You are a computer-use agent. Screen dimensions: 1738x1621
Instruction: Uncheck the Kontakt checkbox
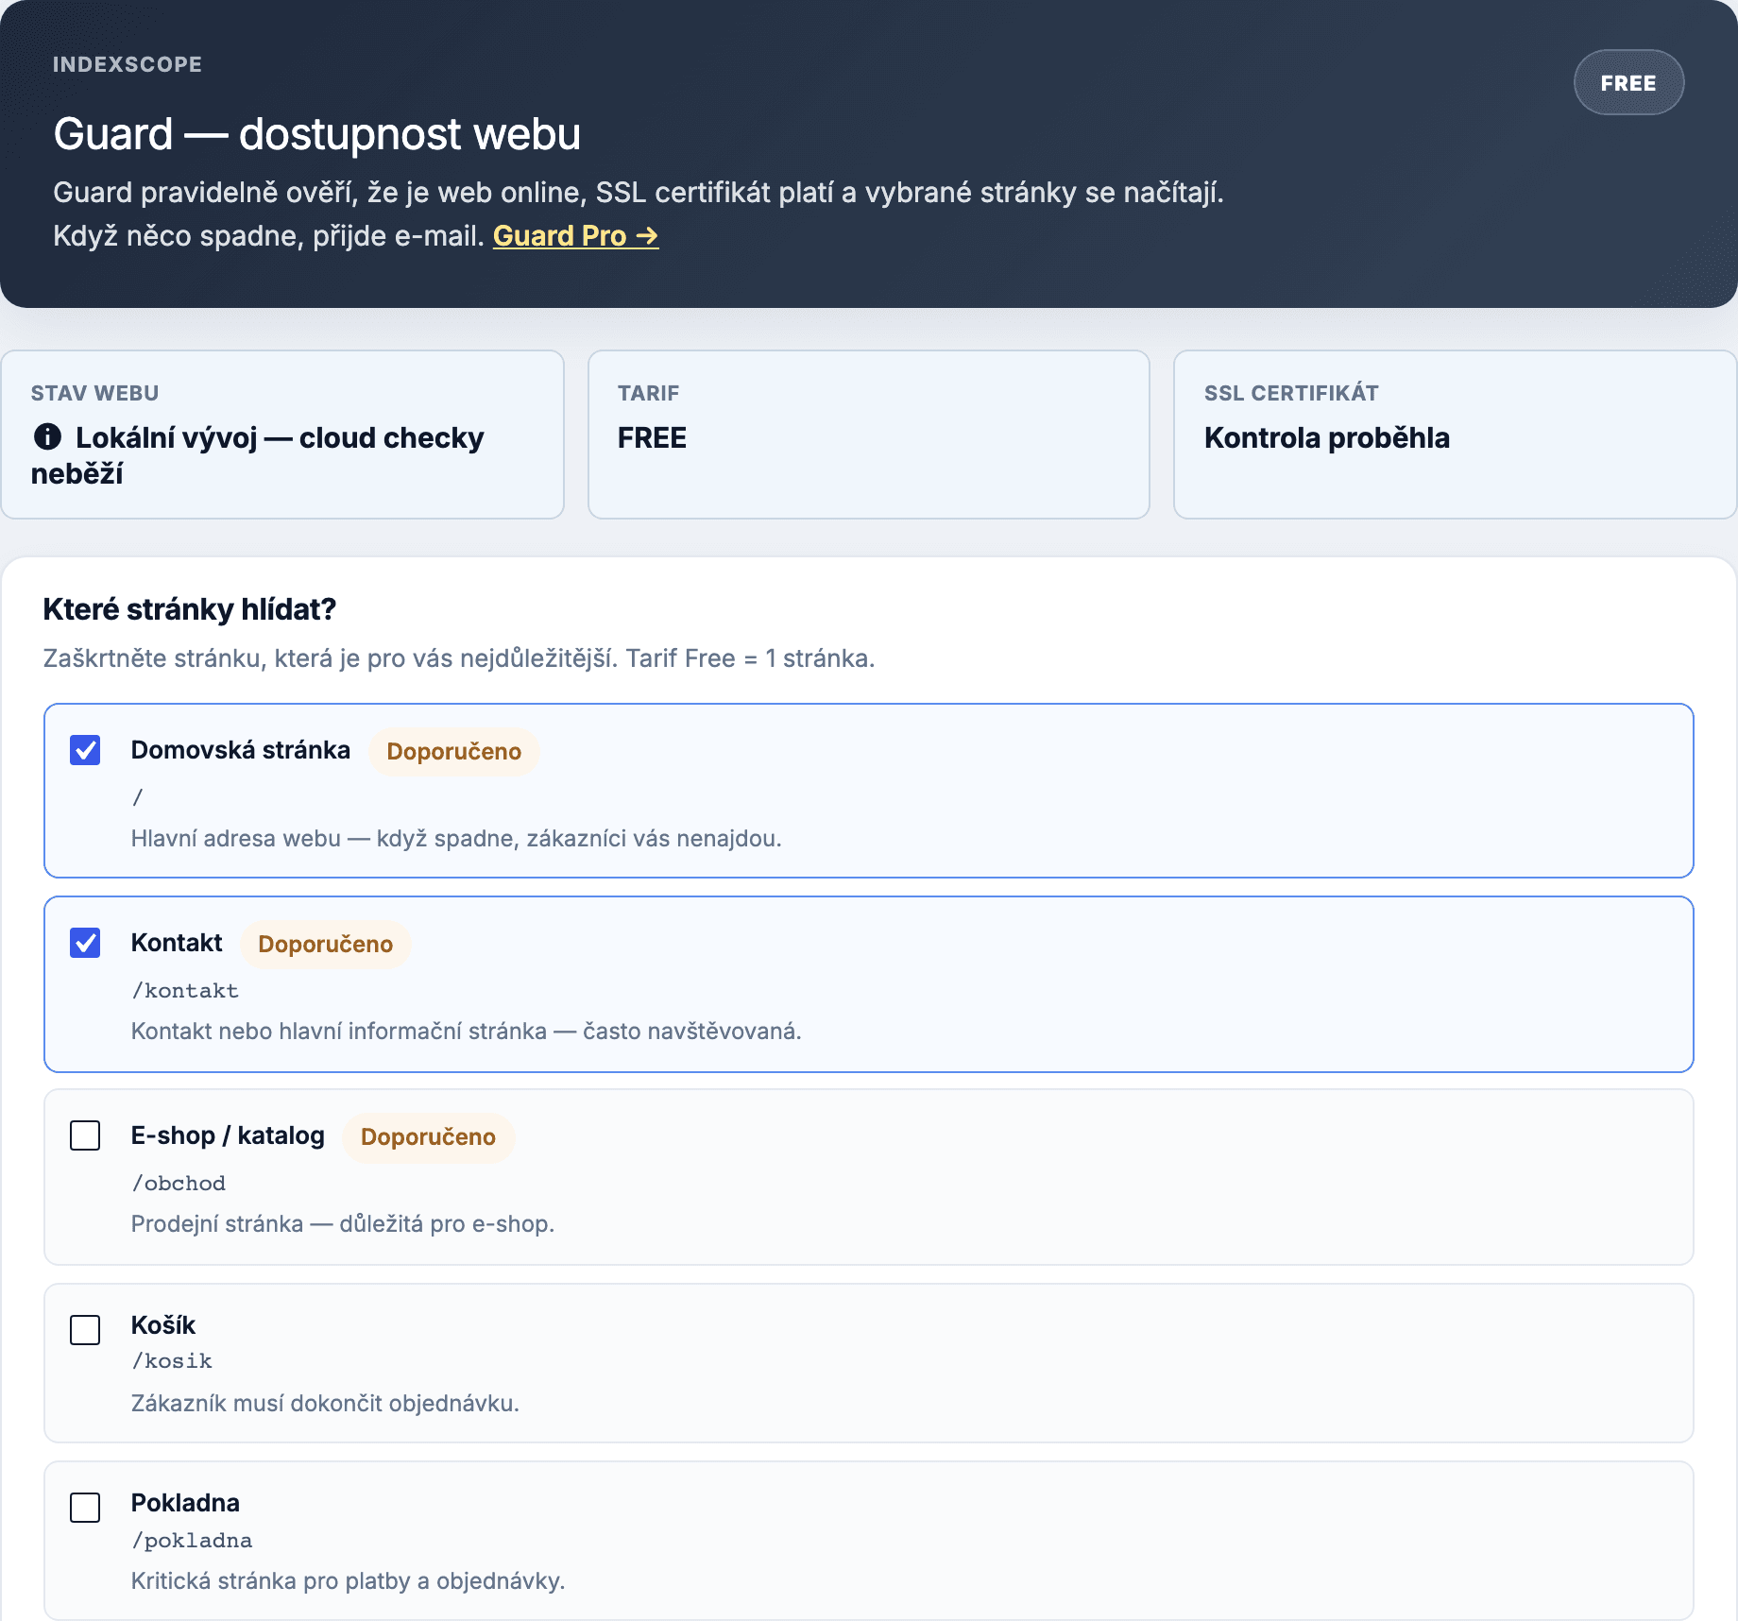point(85,943)
